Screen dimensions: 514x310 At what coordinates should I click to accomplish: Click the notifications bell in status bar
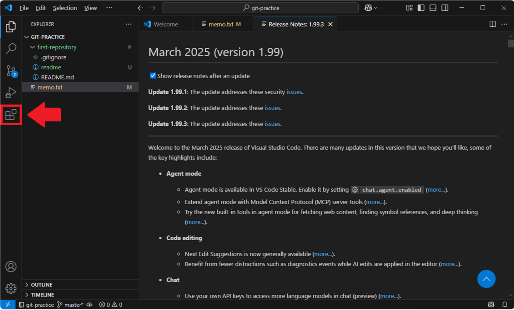505,305
